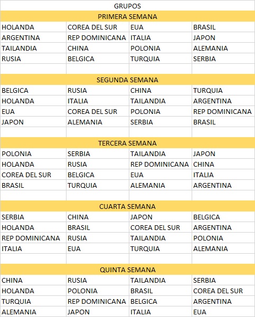Click REP DOMINICANA cell in Primera Semana
Image resolution: width=255 pixels, height=317 pixels.
[x=98, y=37]
